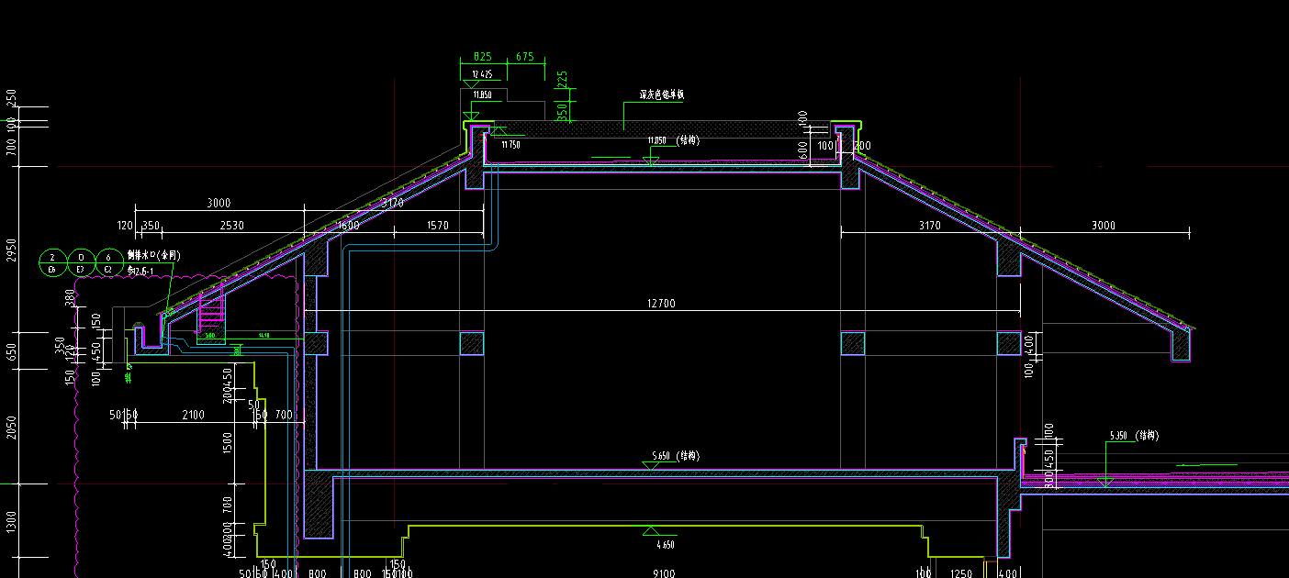Click the 11.750 elevation marker value
Screen dimensions: 1289x578
[x=510, y=145]
